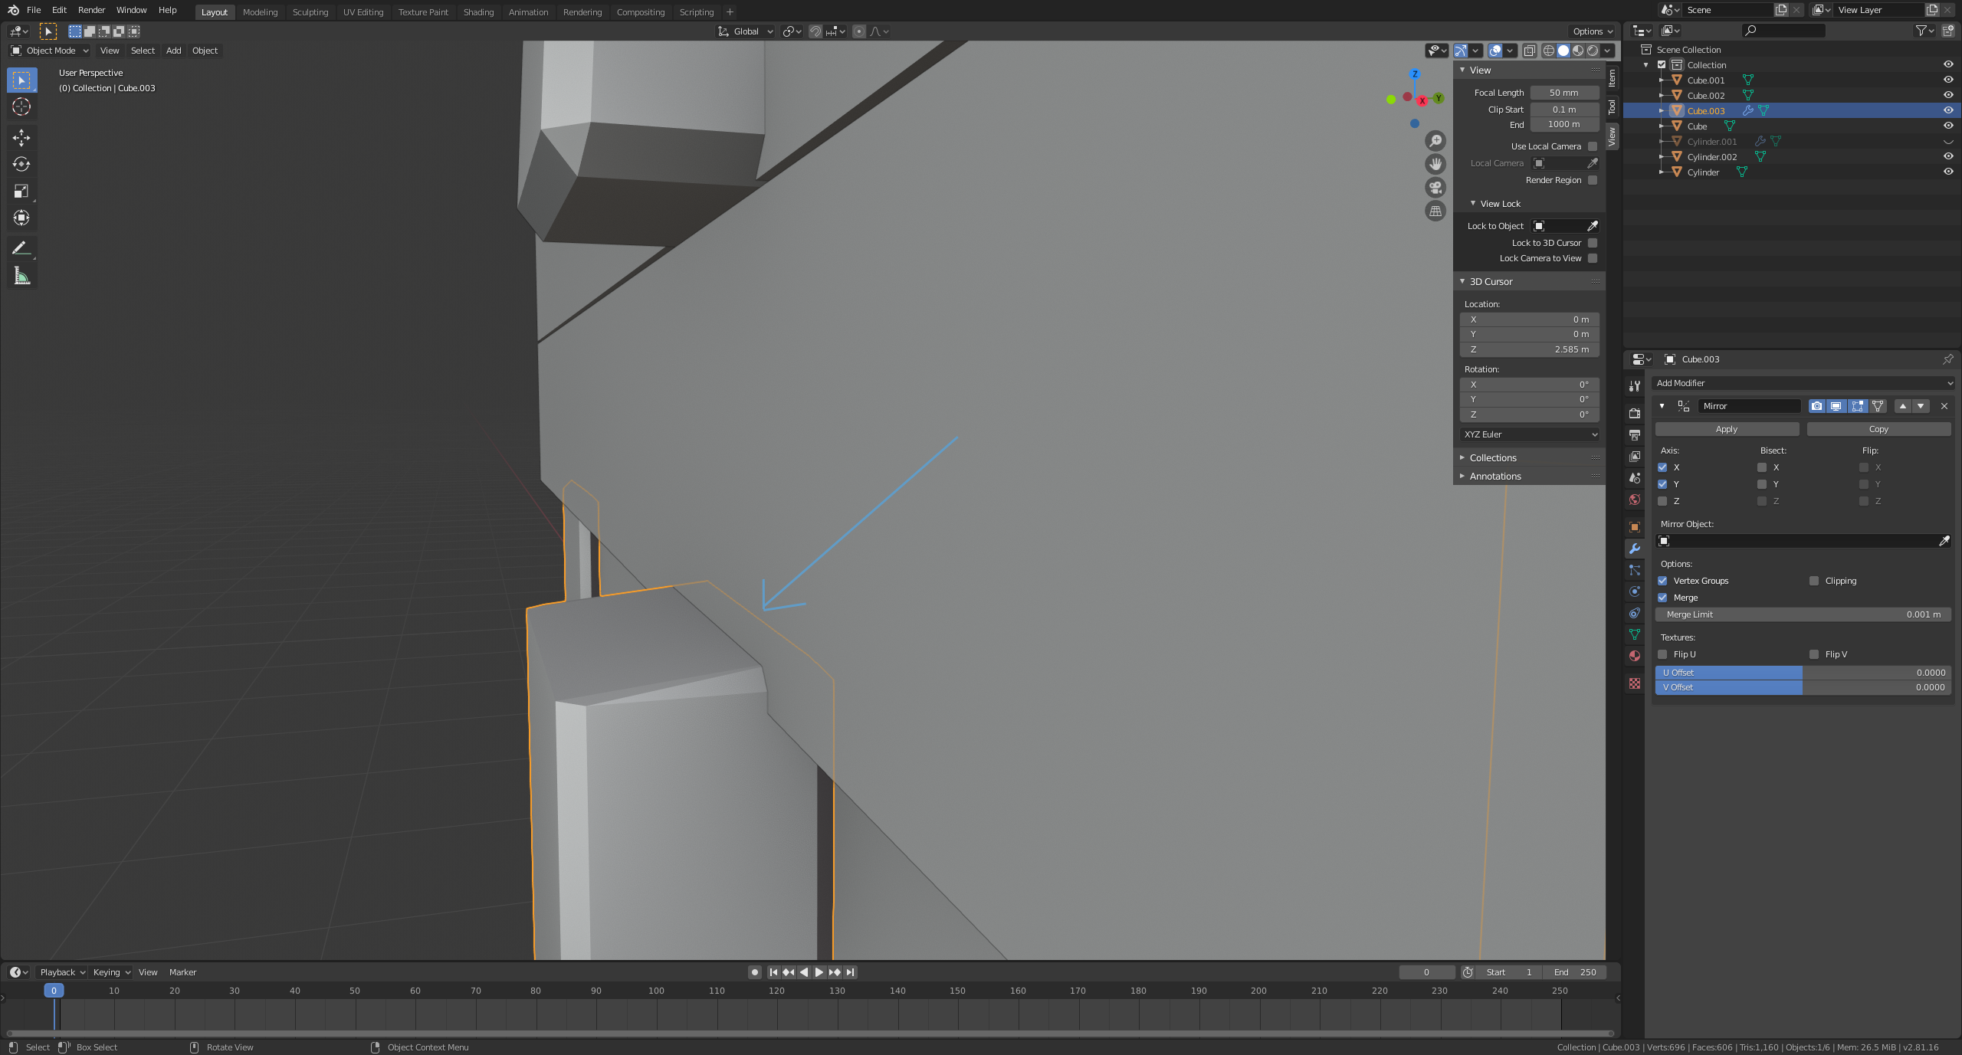The width and height of the screenshot is (1962, 1055).
Task: Click the Apply modifier button
Action: pyautogui.click(x=1726, y=429)
